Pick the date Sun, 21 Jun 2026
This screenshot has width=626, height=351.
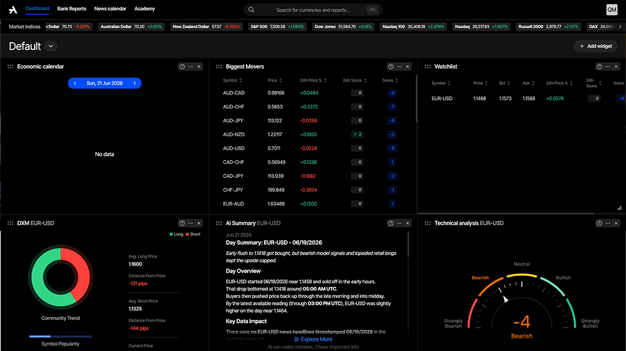point(105,83)
